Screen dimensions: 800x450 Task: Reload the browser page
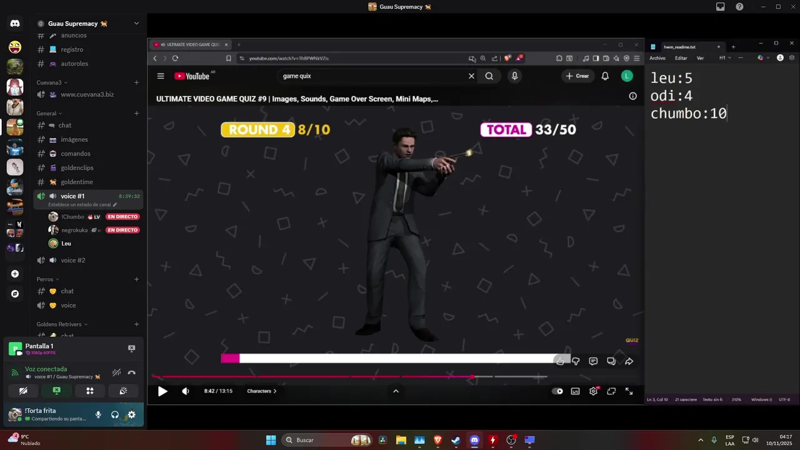175,58
